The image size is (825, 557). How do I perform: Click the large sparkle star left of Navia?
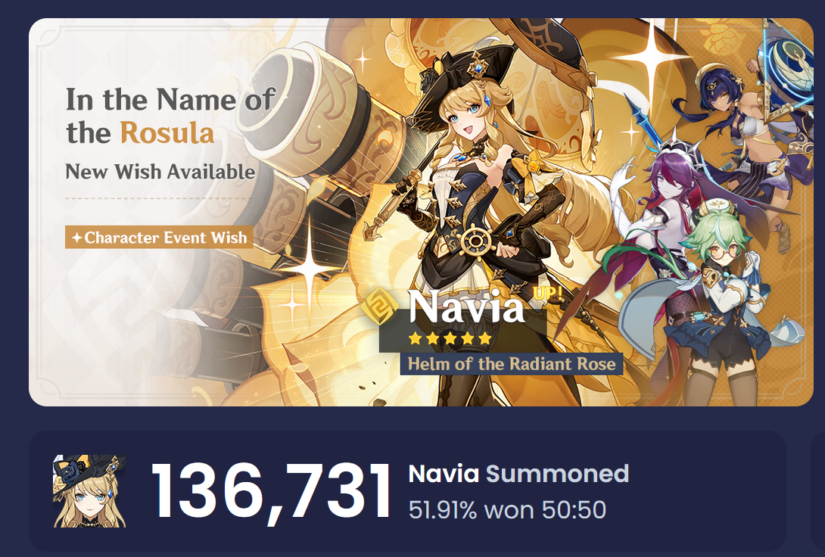point(309,269)
